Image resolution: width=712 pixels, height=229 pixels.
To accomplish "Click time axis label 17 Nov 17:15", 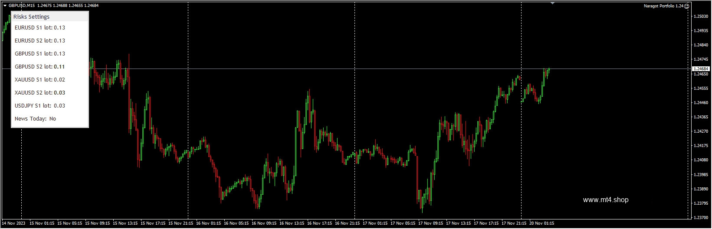I will coord(486,224).
